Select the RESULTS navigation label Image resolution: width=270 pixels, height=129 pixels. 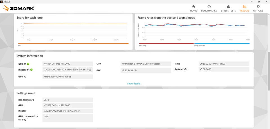[x=244, y=11]
